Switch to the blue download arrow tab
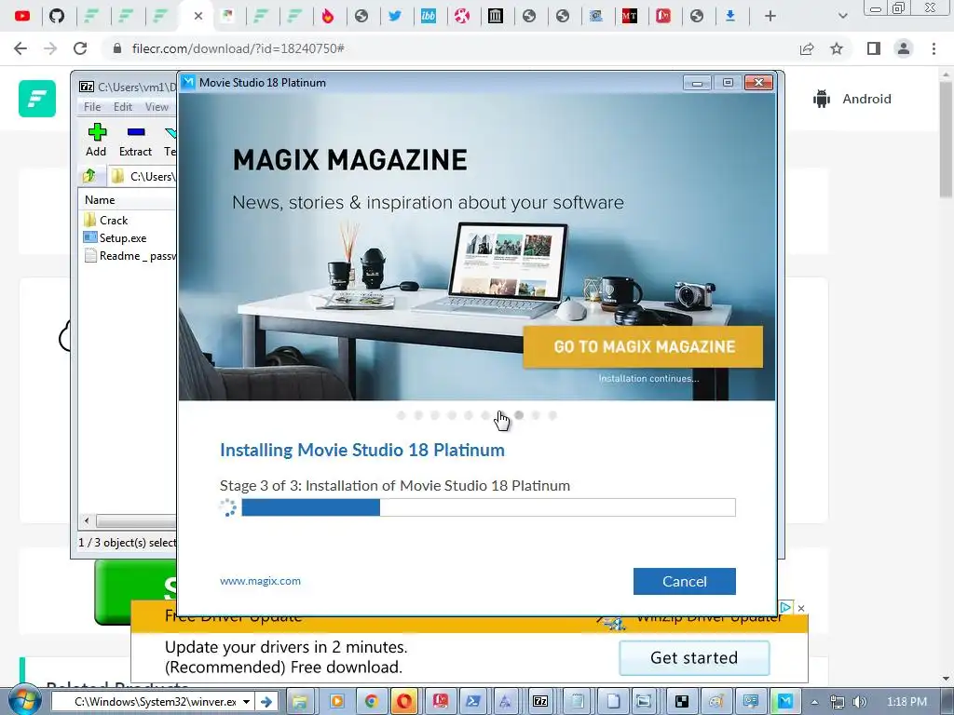 click(730, 16)
